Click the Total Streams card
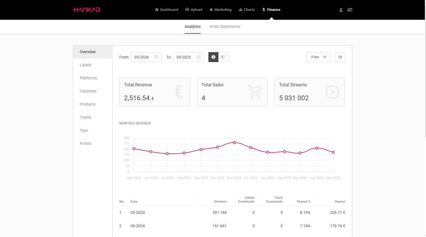This screenshot has width=426, height=237. click(310, 92)
